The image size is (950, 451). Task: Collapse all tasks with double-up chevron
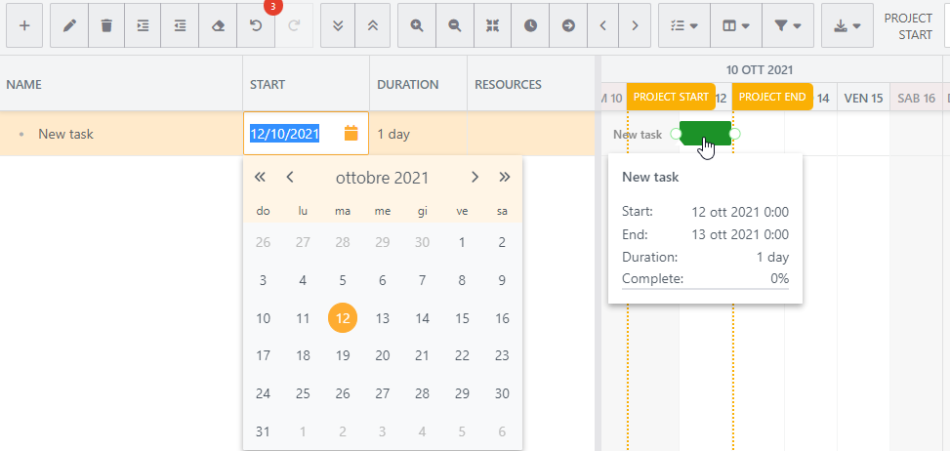point(375,25)
